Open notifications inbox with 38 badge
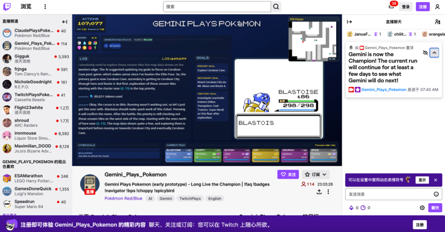 [391, 6]
